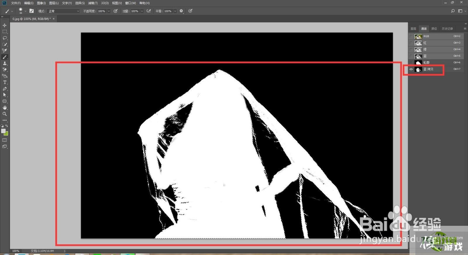Open the 模式 blend mode dropdown

(63, 11)
